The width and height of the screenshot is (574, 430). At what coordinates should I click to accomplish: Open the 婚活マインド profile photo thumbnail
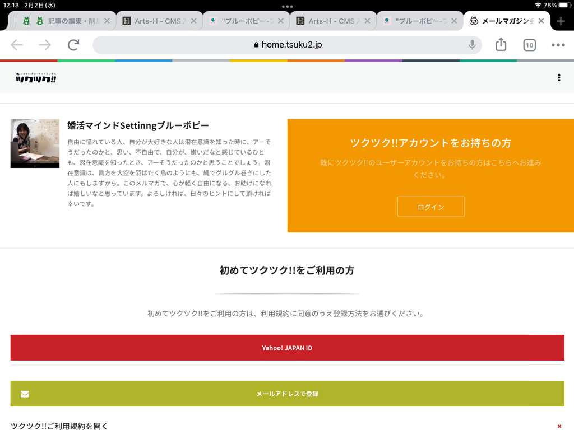(35, 143)
